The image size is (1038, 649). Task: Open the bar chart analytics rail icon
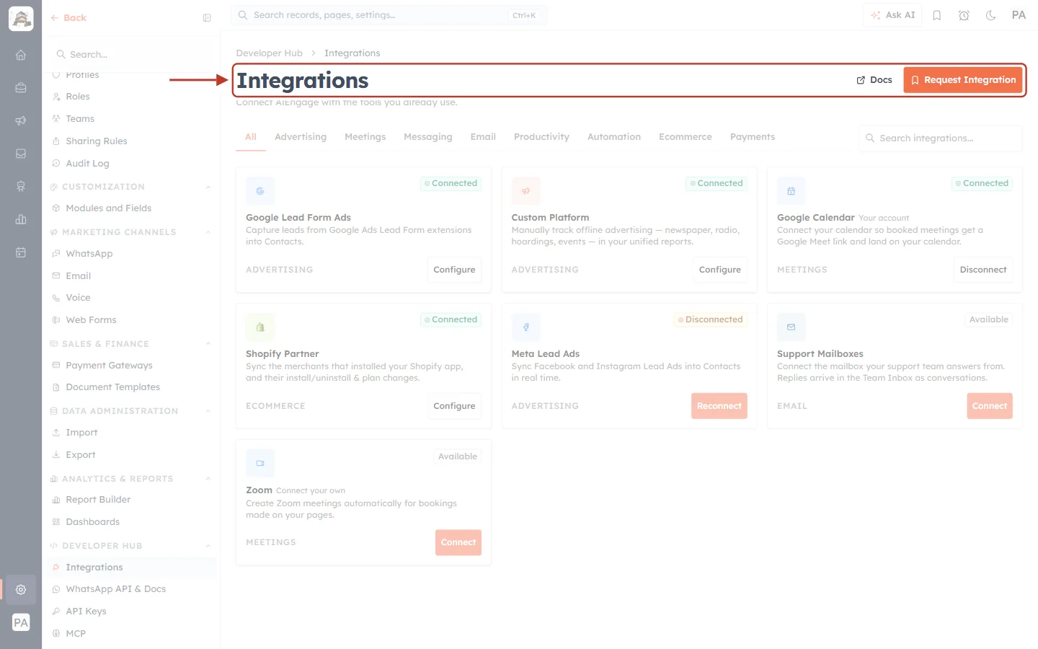click(x=21, y=219)
